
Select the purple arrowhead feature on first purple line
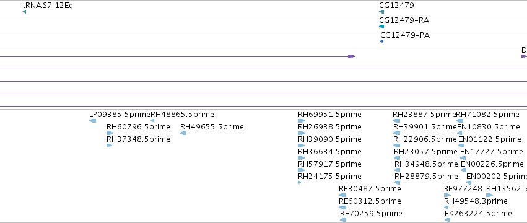click(351, 56)
